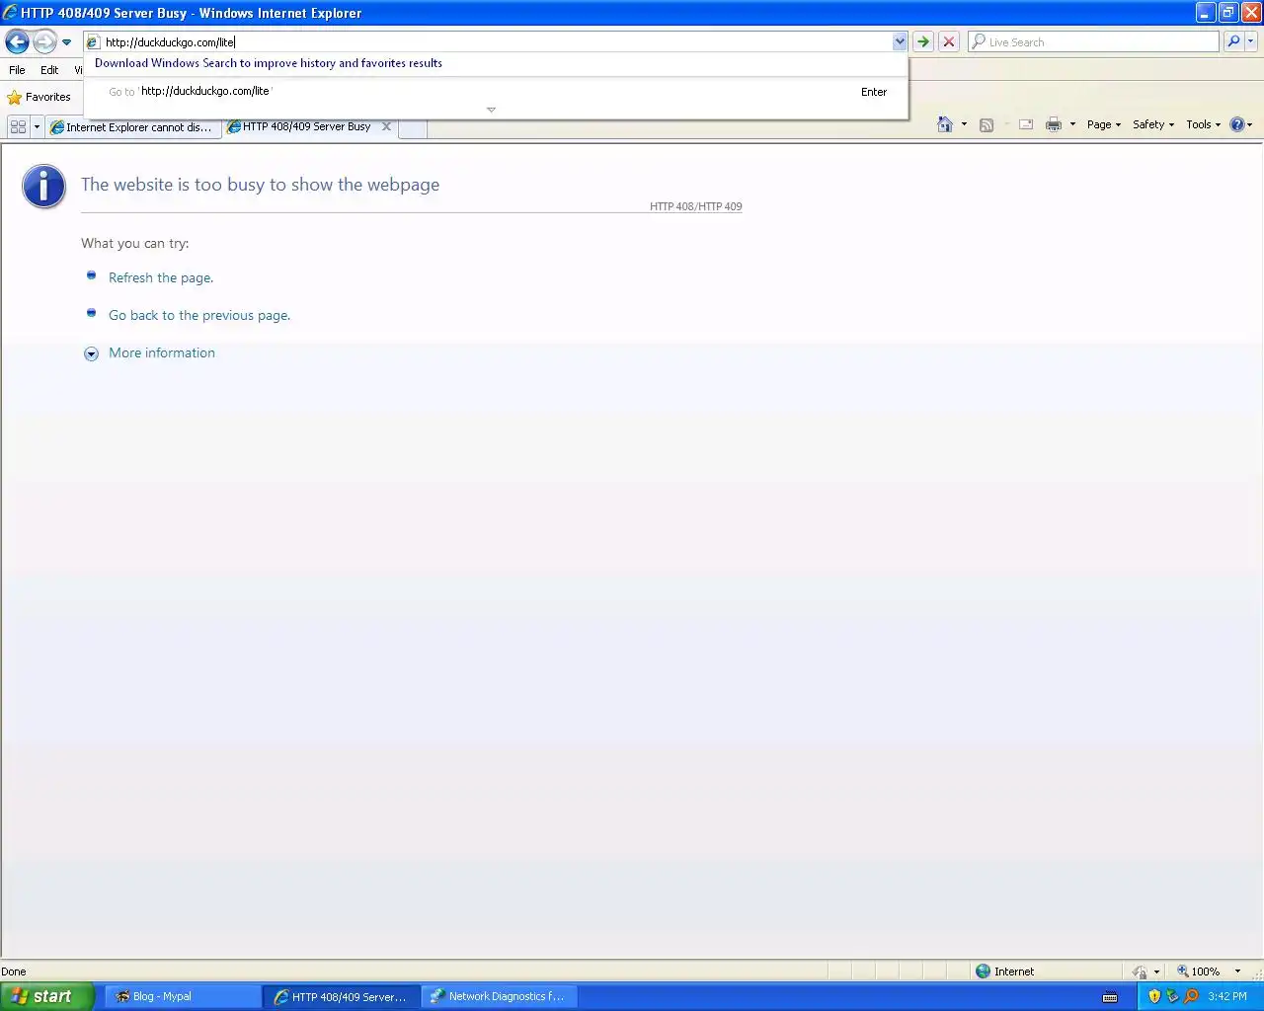Open the tab list dropdown arrow
Viewport: 1264px width, 1011px height.
point(37,126)
